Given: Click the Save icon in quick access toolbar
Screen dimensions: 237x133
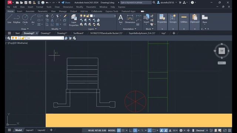Looking at the screenshot, I should pos(26,3).
